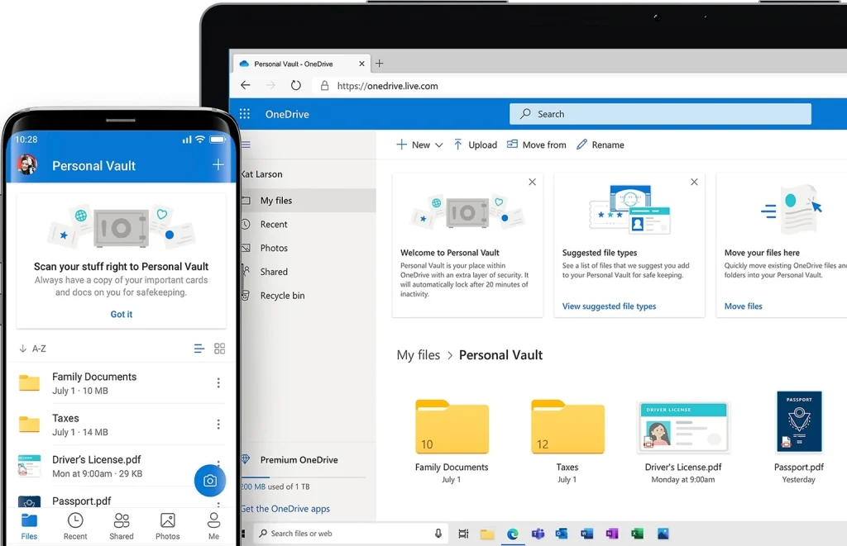This screenshot has width=847, height=546.
Task: Expand the New dropdown menu
Action: pos(438,145)
